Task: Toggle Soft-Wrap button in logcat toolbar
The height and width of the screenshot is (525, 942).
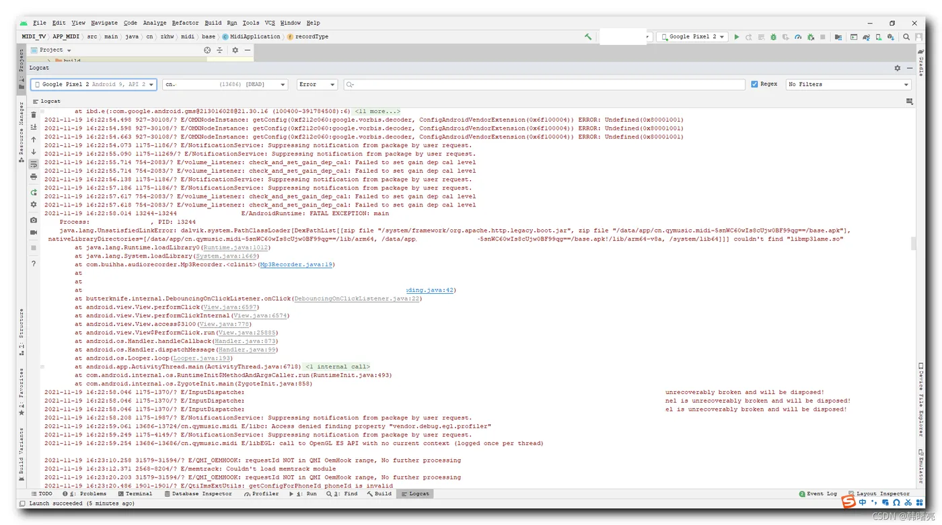Action: point(34,165)
